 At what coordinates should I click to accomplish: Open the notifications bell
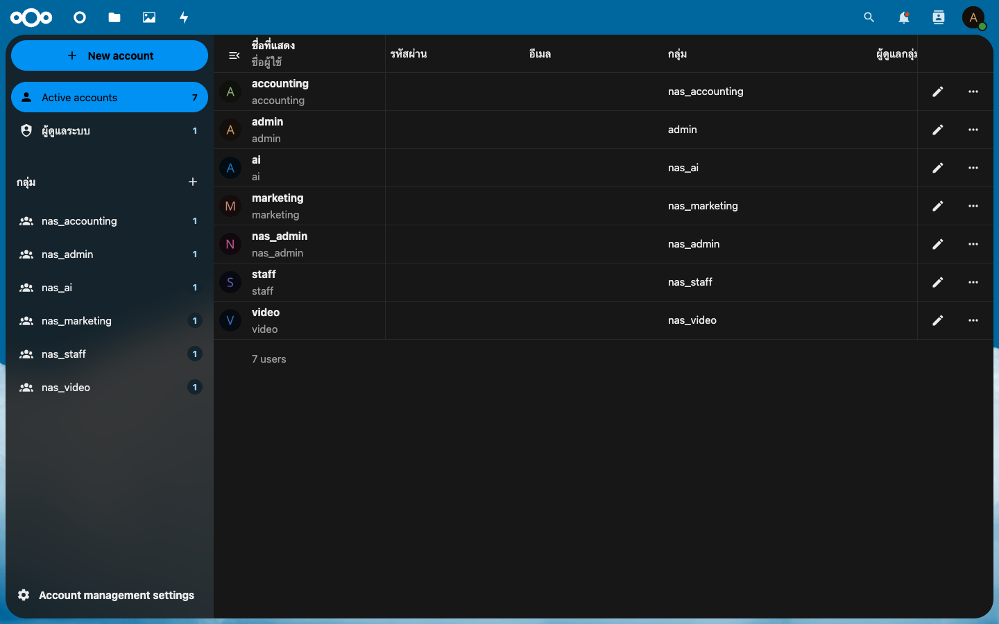coord(904,17)
